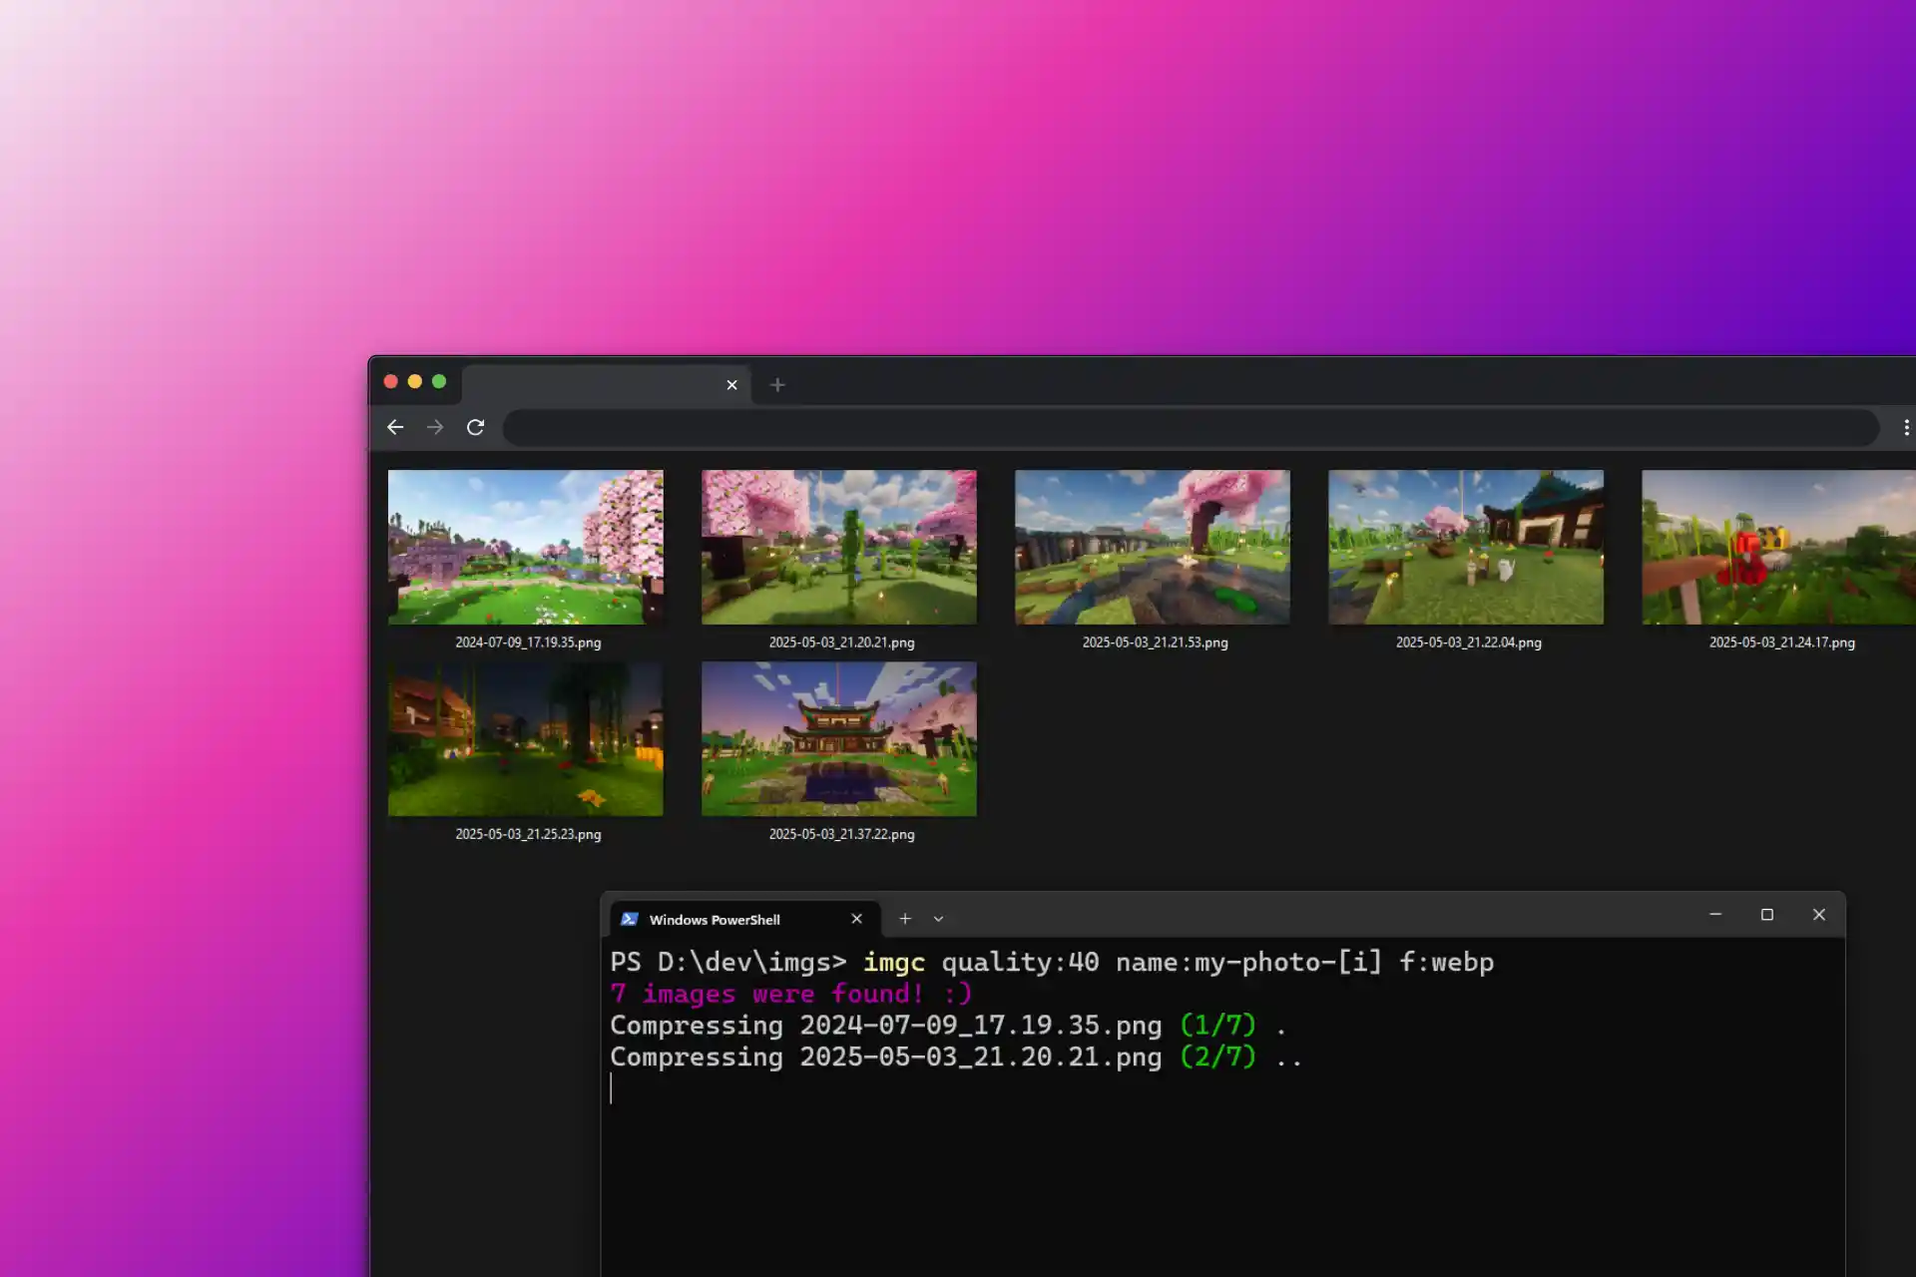The width and height of the screenshot is (1916, 1277).
Task: Add a new PowerShell terminal tab
Action: point(905,919)
